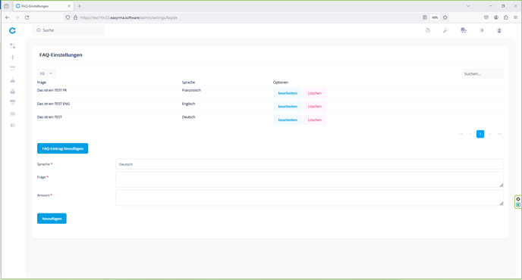Select the 'Das ist ein TEST ENG' cell
522x280 pixels.
[x=53, y=104]
